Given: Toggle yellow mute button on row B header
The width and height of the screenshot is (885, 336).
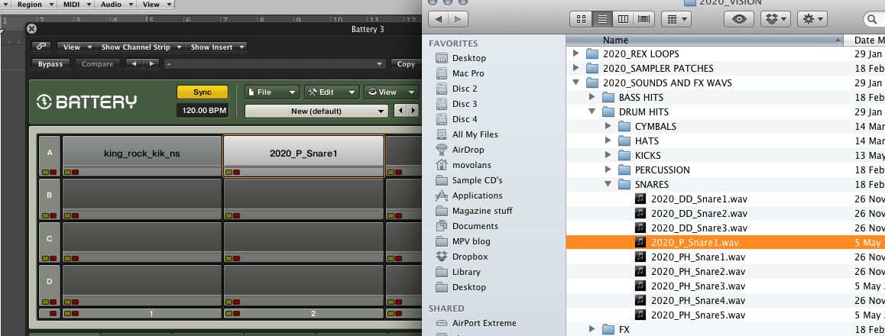Looking at the screenshot, I should (x=45, y=215).
